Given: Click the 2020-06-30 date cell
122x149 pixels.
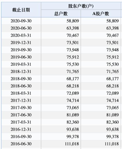Looking at the screenshot, I should pos(21,28).
